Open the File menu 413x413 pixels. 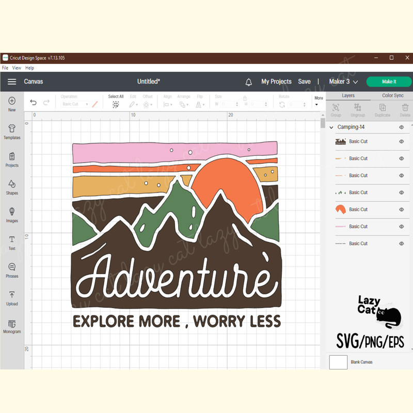pos(5,68)
